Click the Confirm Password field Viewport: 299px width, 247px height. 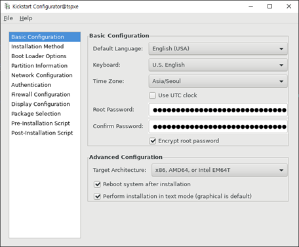(218, 126)
